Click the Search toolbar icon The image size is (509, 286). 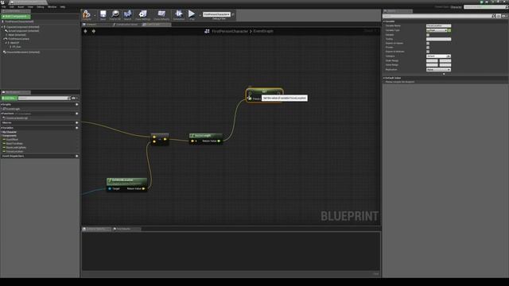tap(127, 14)
